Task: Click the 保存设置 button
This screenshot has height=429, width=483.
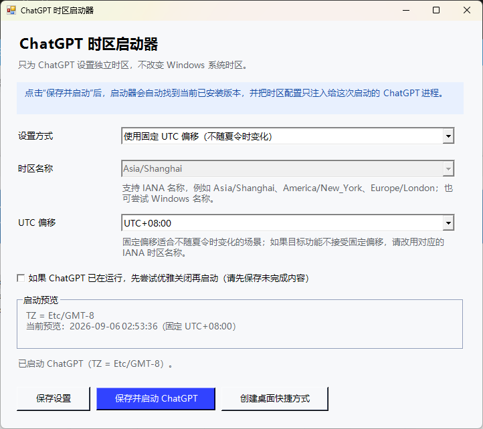Action: (54, 398)
